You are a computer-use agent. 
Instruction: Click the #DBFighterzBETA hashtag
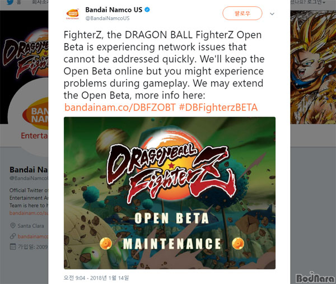[x=218, y=108]
